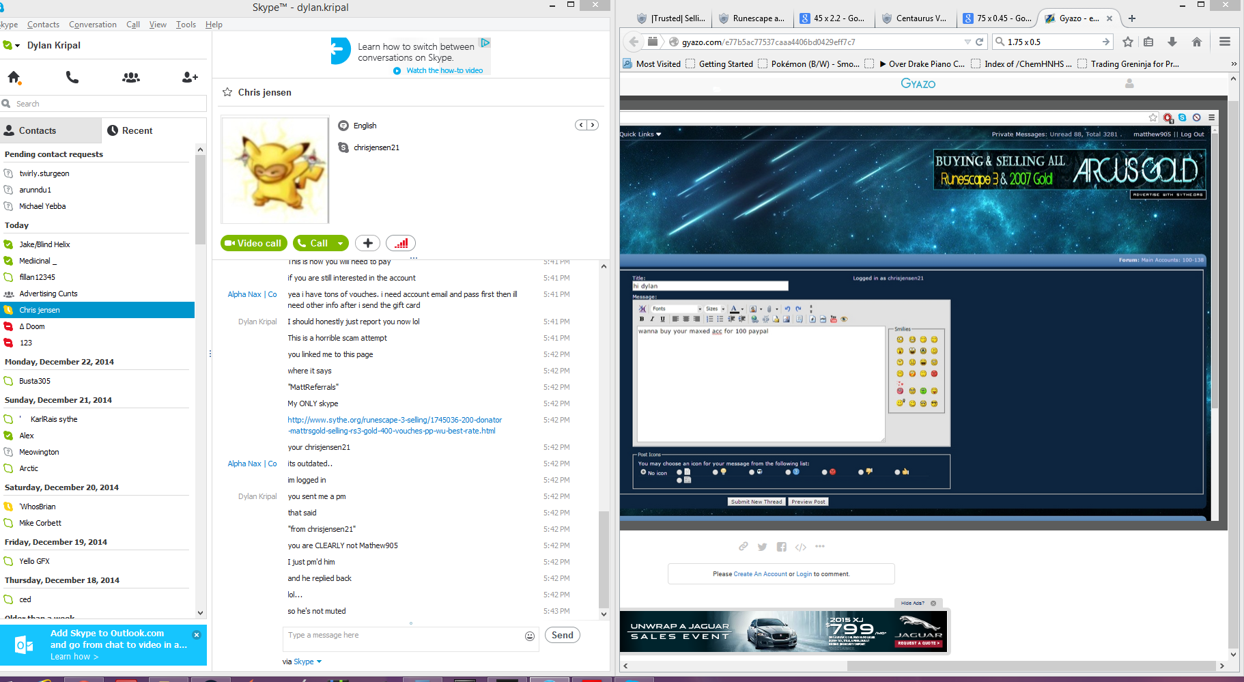1244x682 pixels.
Task: Open the Skype dial pad phone icon
Action: [x=72, y=77]
